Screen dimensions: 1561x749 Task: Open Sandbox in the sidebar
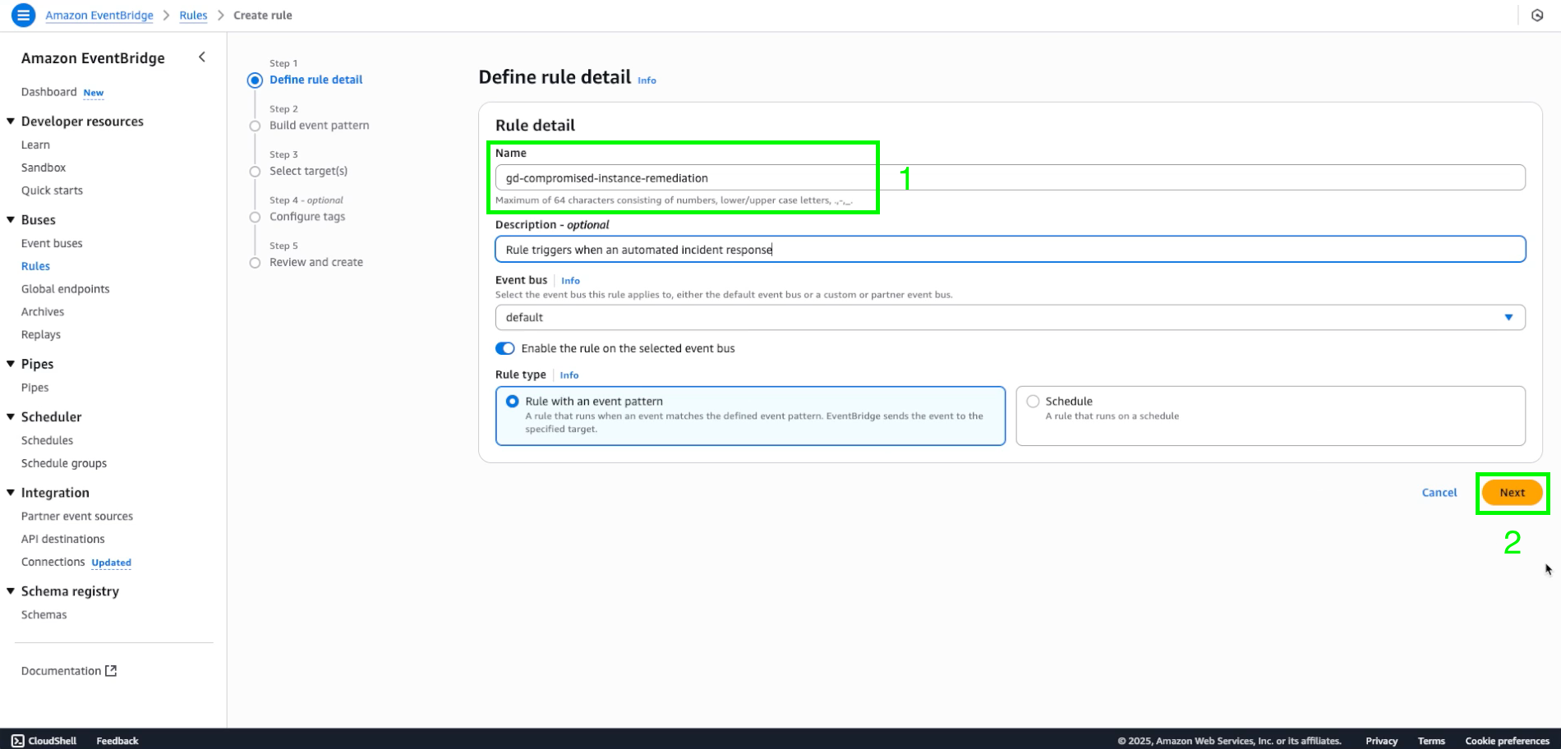(44, 168)
